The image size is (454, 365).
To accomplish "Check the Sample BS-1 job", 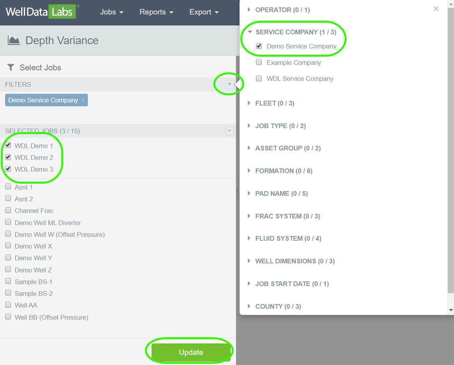I will click(x=8, y=281).
